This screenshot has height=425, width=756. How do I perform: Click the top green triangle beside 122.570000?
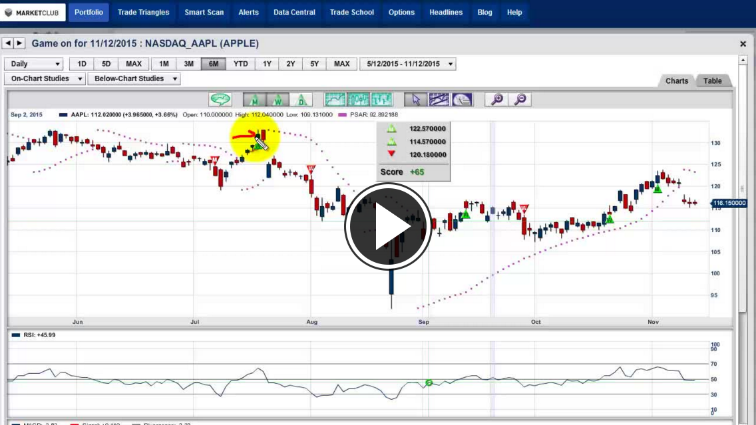point(391,128)
